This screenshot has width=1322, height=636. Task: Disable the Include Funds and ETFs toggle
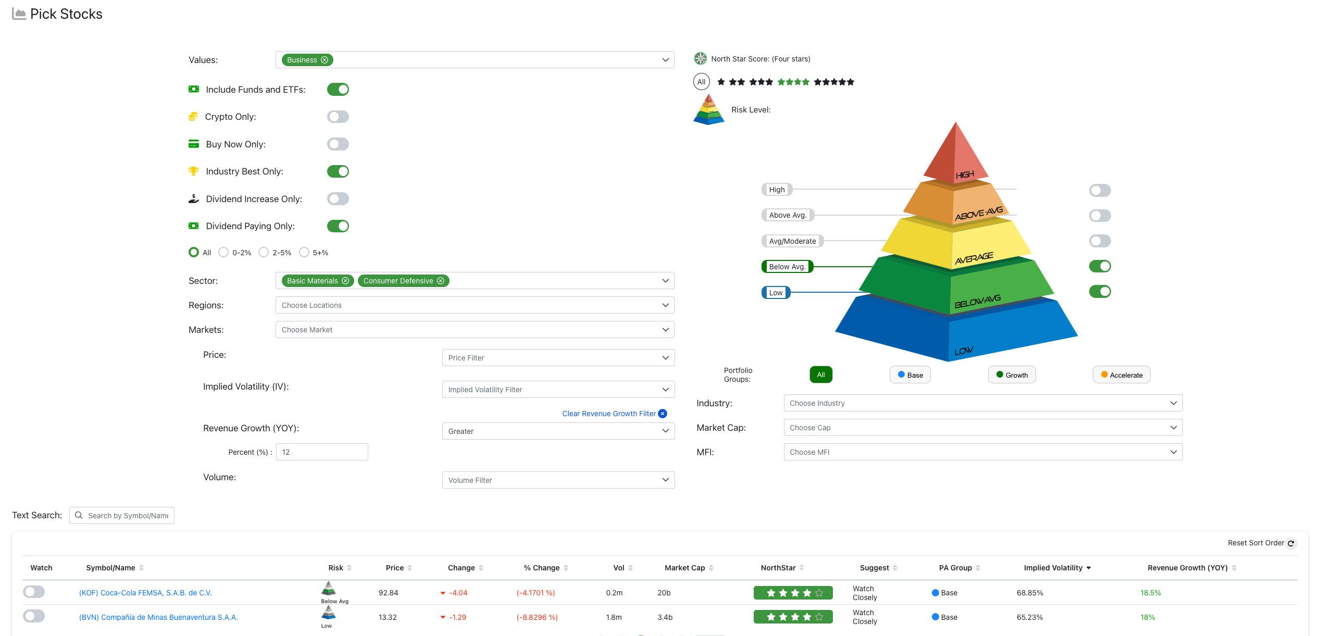(338, 89)
